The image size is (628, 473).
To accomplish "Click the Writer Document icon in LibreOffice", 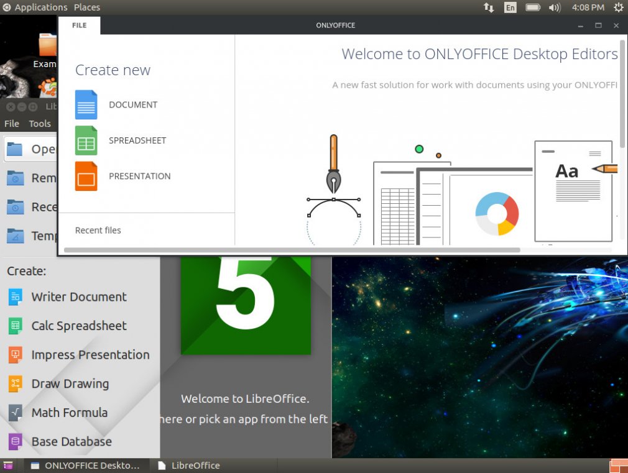I will click(x=15, y=296).
